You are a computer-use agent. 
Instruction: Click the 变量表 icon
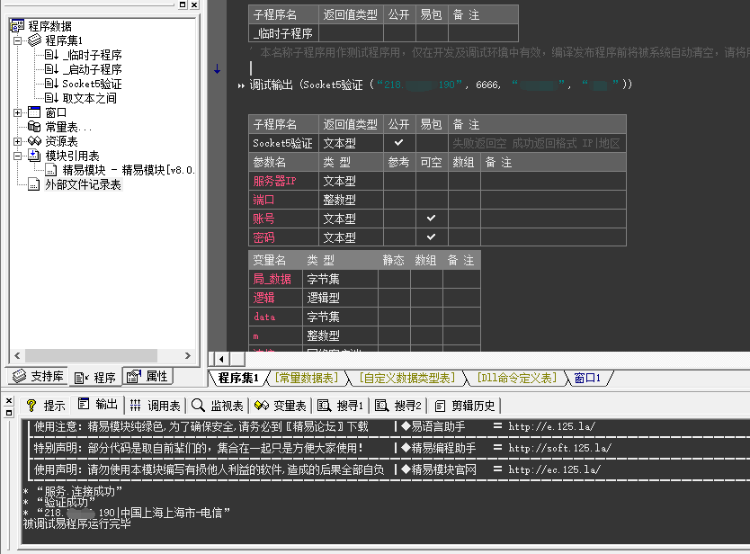262,406
